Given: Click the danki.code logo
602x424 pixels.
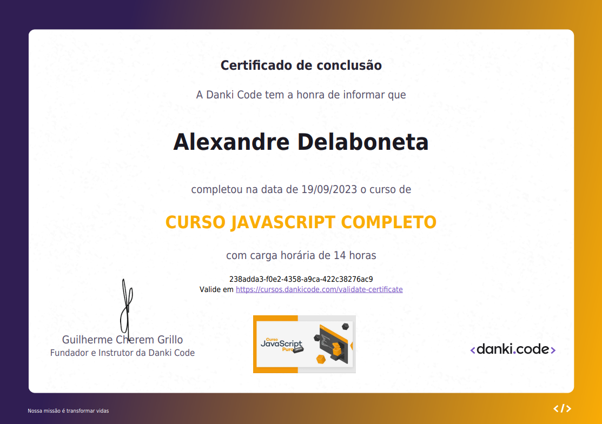Looking at the screenshot, I should coord(513,349).
